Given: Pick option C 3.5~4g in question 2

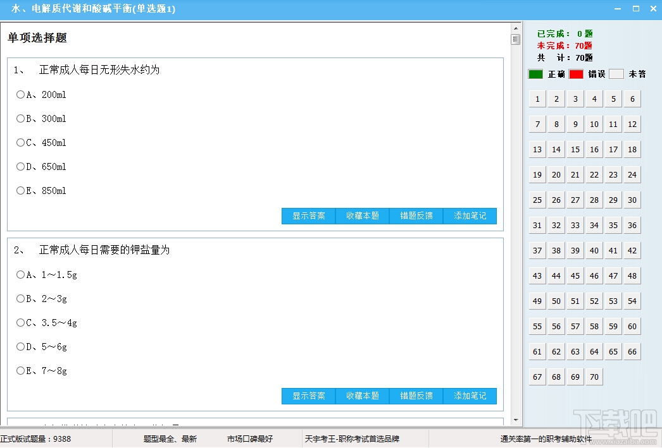Looking at the screenshot, I should point(20,322).
